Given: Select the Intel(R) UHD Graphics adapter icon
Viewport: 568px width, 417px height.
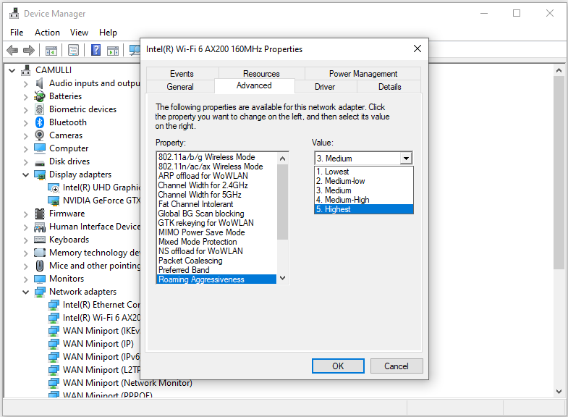Looking at the screenshot, I should point(54,188).
